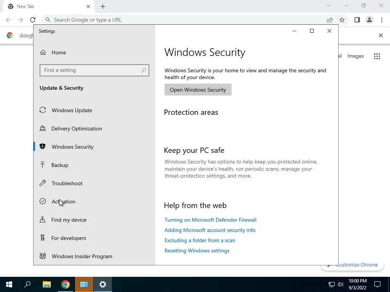Click the Chrome address bar
This screenshot has height=292, width=390.
coord(184,20)
